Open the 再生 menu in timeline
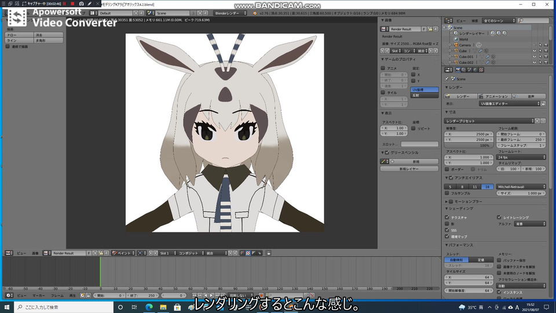556x313 pixels. (x=72, y=295)
